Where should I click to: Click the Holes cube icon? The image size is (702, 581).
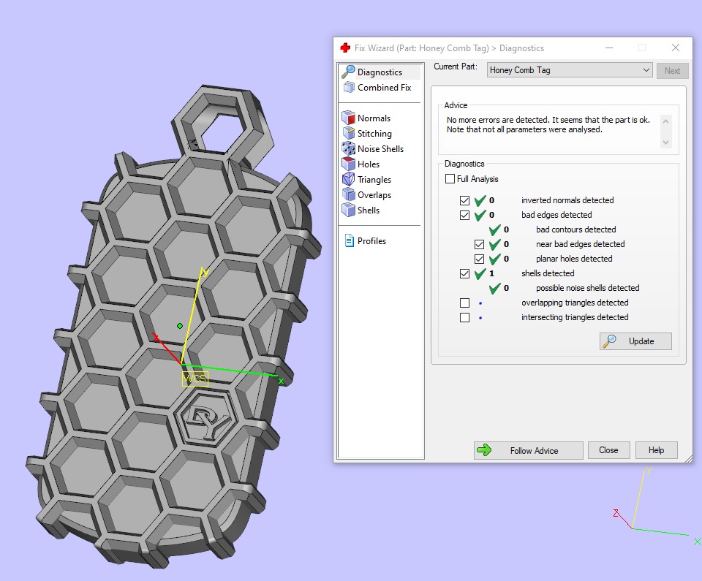(348, 164)
